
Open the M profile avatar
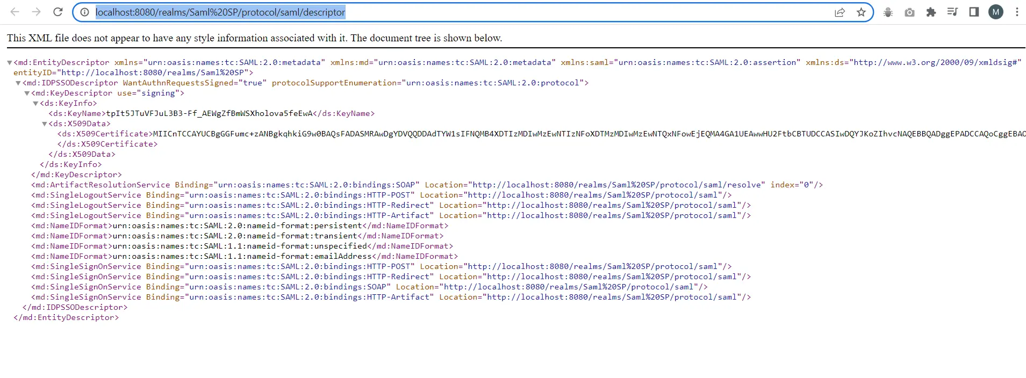coord(995,12)
